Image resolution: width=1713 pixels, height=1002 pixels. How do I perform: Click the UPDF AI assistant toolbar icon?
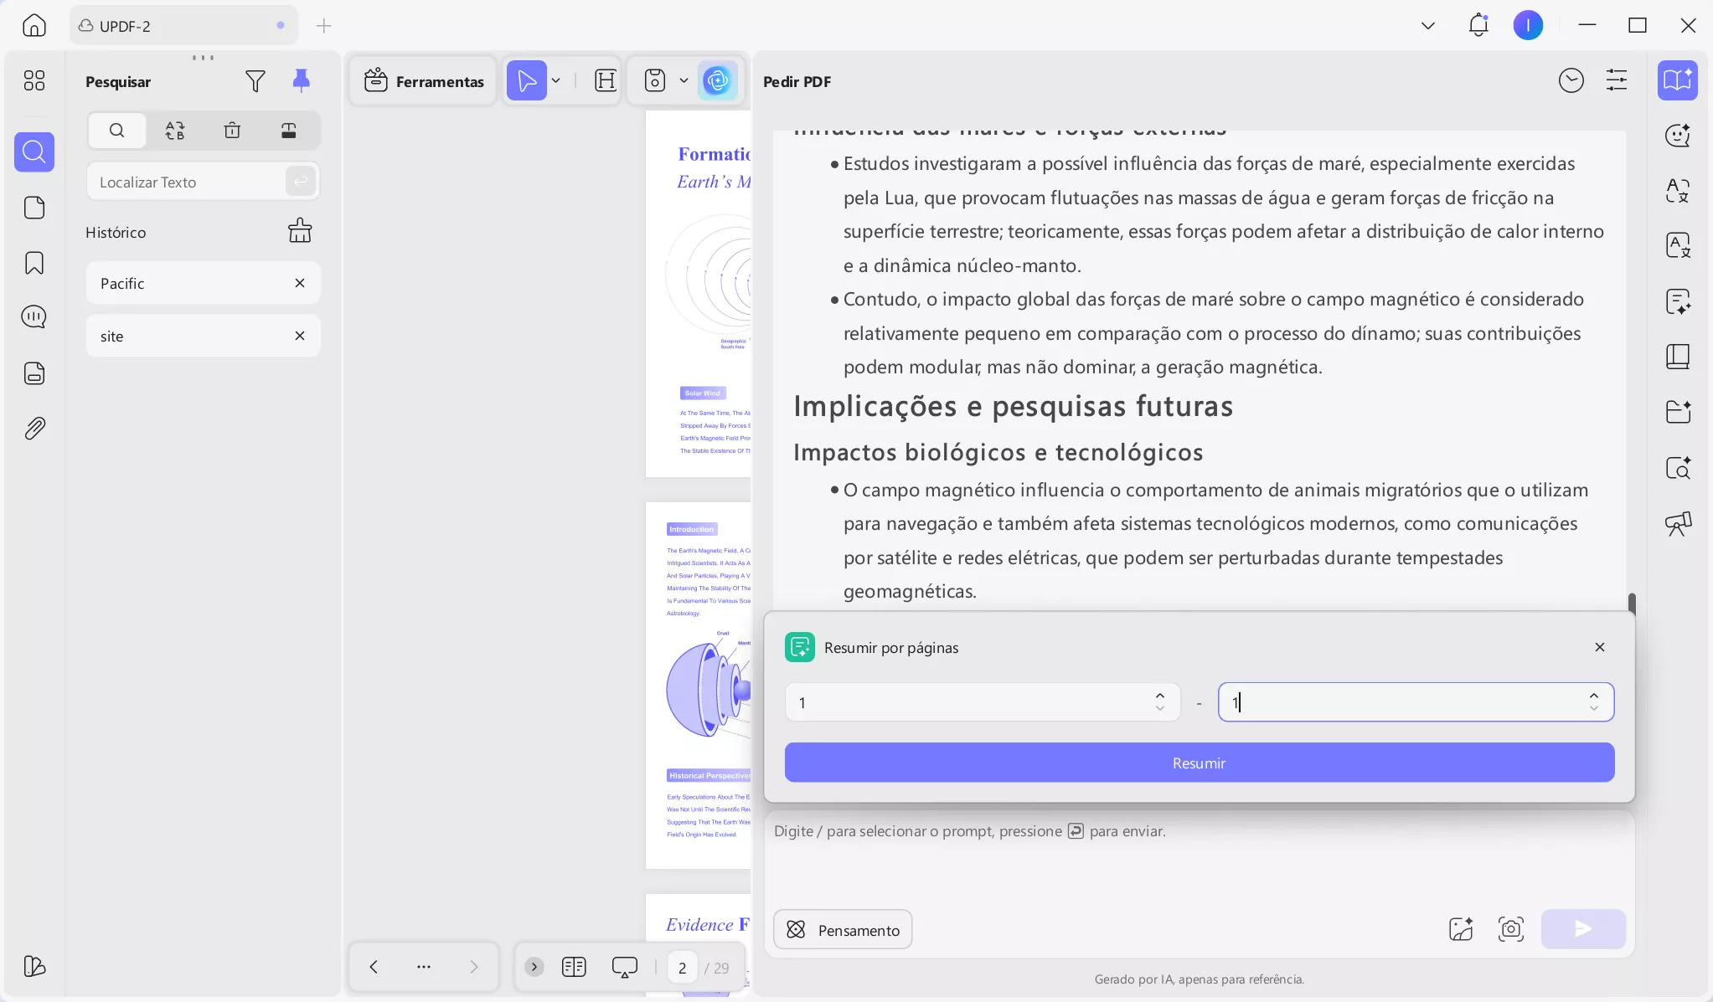717,81
